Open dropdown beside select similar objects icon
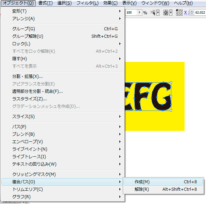Image resolution: width=206 pixels, height=204 pixels. [158, 13]
